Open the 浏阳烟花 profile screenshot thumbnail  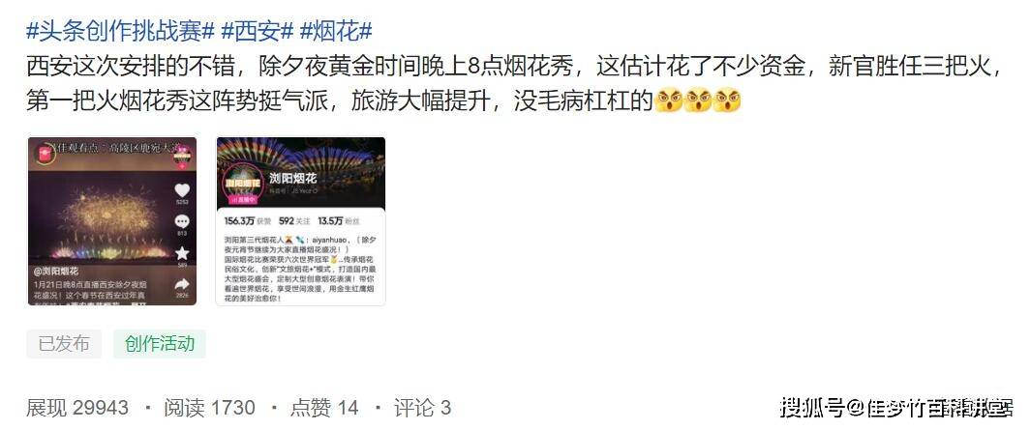(300, 221)
